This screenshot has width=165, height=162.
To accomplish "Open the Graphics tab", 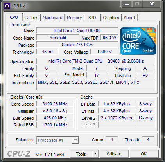I will tap(111, 18).
